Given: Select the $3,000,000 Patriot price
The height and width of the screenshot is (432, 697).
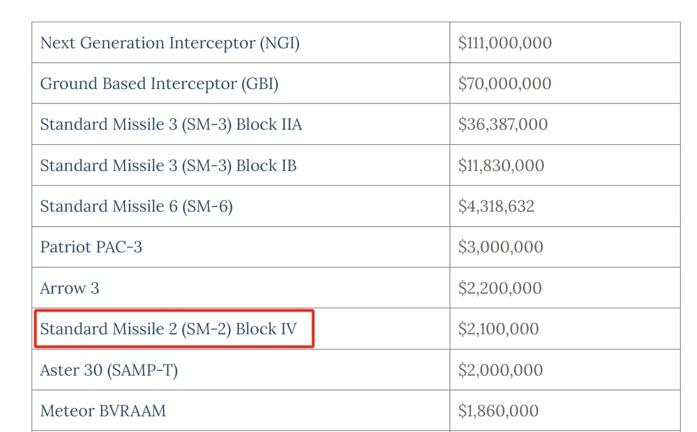Looking at the screenshot, I should pos(501,247).
